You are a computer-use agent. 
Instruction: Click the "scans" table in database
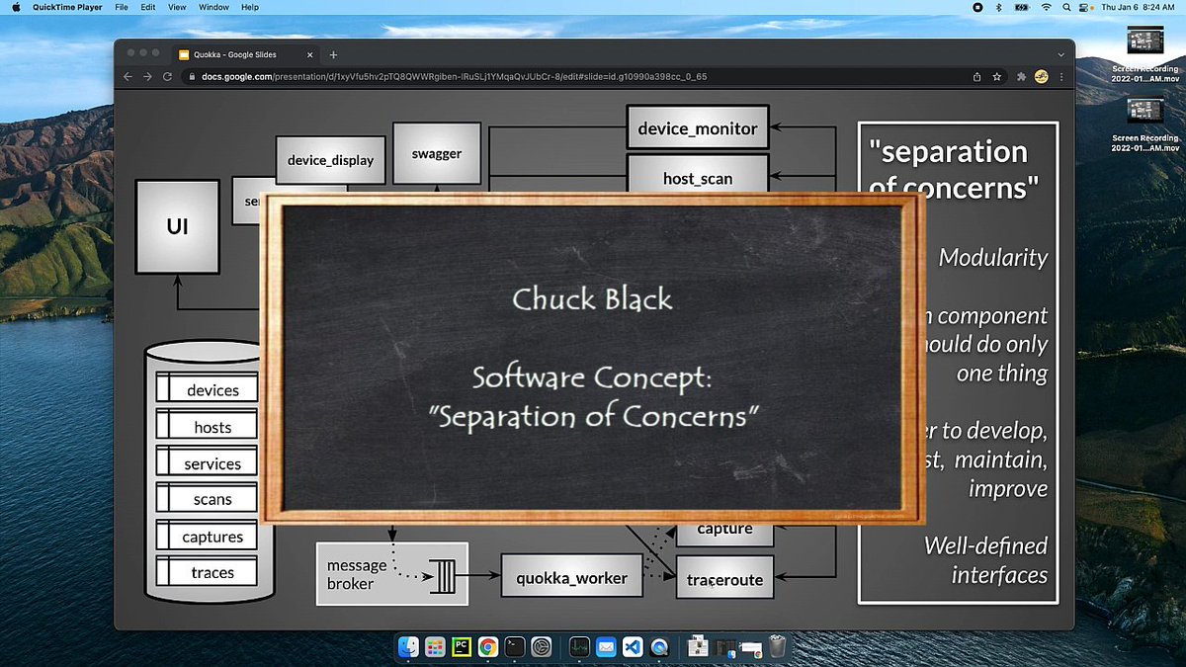click(207, 500)
